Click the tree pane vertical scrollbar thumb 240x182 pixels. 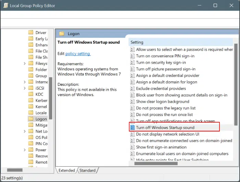[x=51, y=98]
